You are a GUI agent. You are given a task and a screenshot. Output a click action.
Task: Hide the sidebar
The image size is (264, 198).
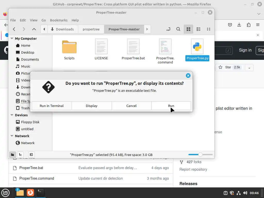click(x=31, y=155)
